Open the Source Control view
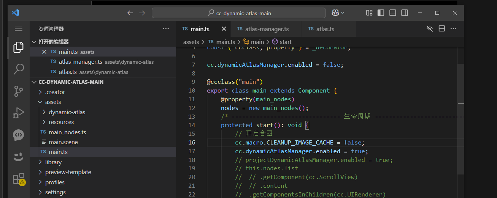Image resolution: width=497 pixels, height=198 pixels. coord(18,91)
